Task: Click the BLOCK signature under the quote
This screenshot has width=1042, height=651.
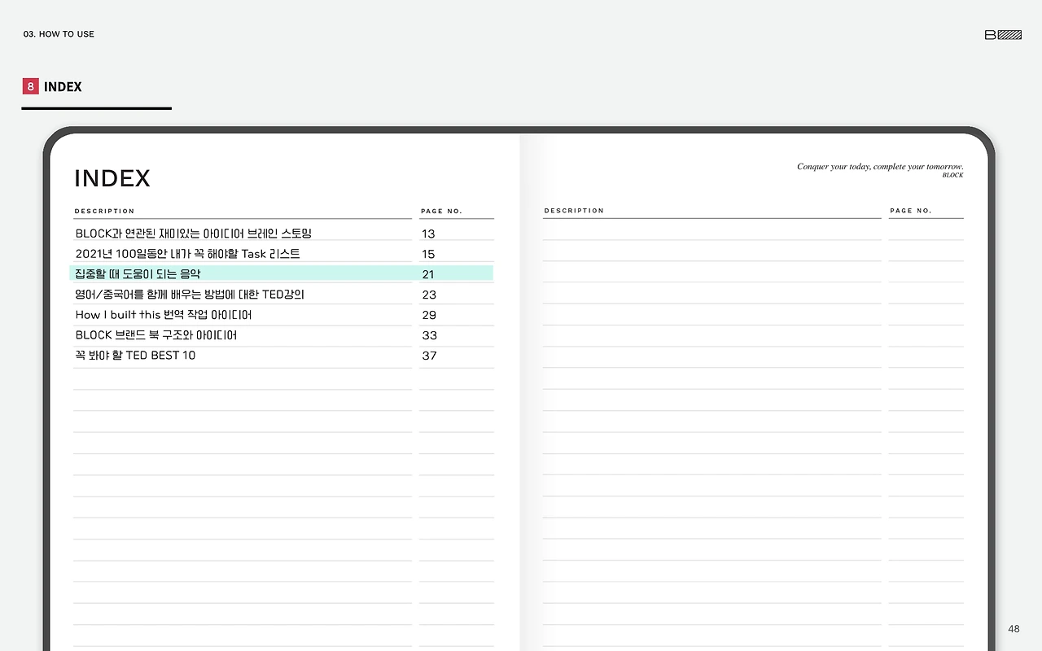Action: 952,174
